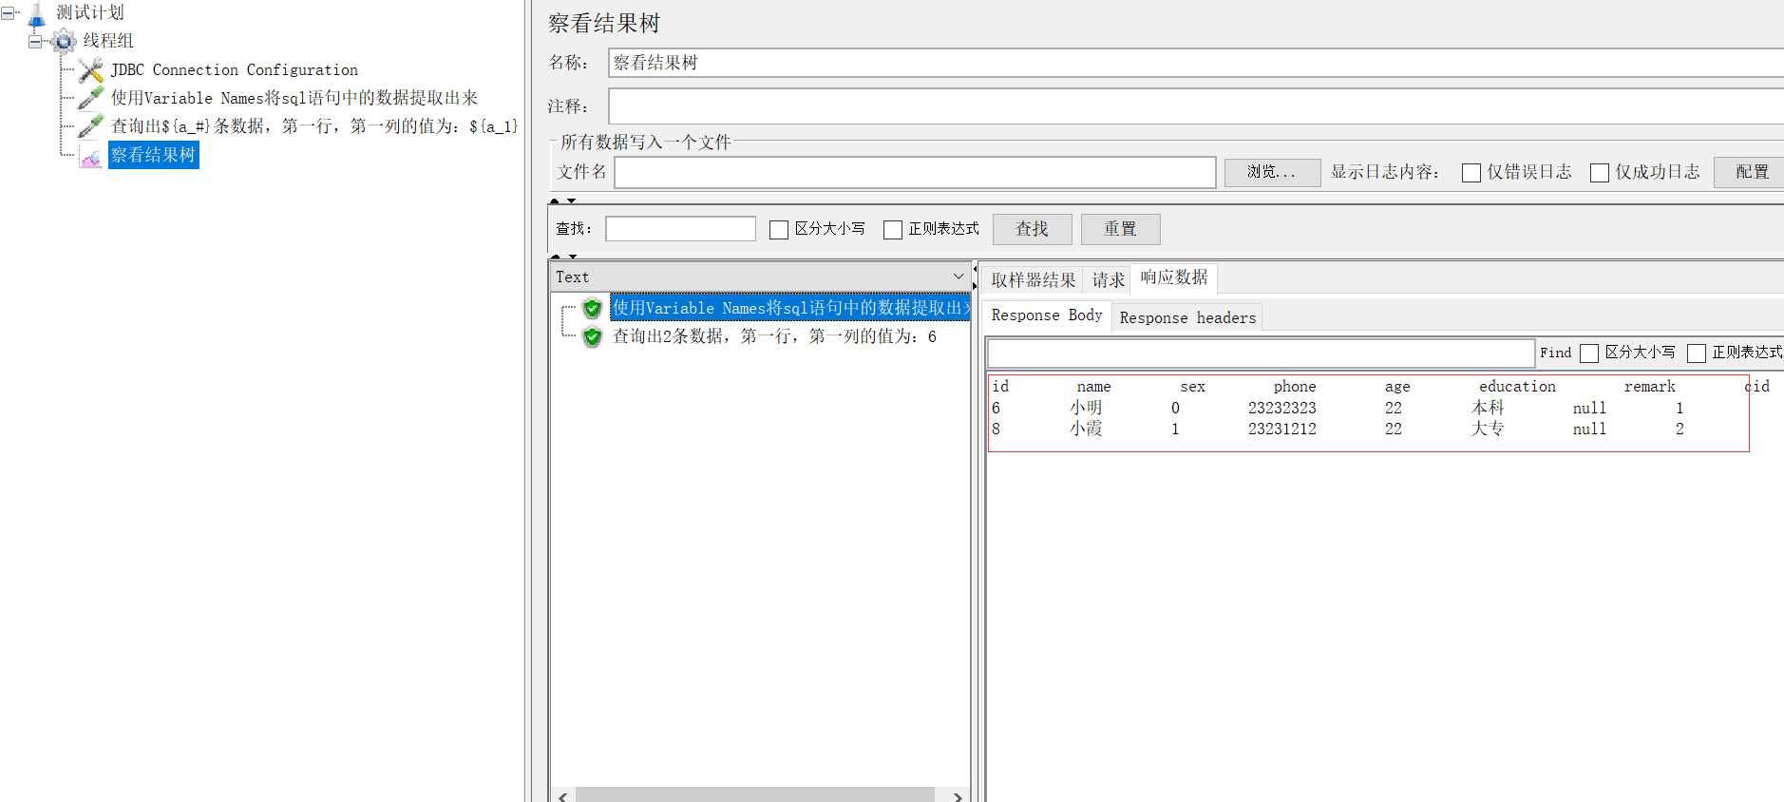Click left arrow of results horizontal scrollbar
1784x802 pixels.
(562, 796)
